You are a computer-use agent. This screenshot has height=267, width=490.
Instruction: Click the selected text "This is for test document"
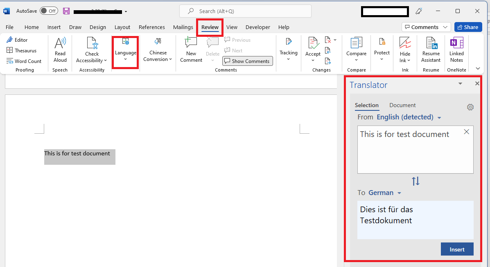(77, 153)
